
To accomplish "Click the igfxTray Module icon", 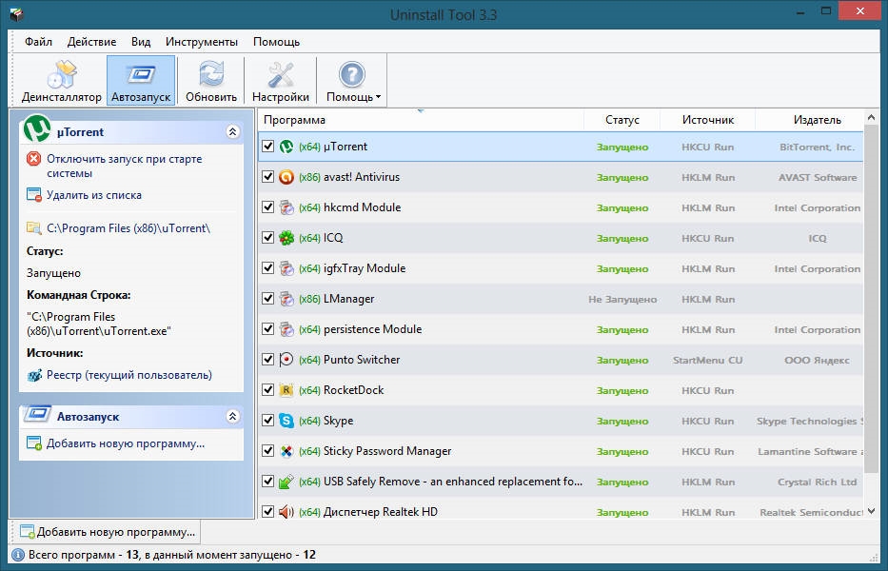I will [x=286, y=268].
